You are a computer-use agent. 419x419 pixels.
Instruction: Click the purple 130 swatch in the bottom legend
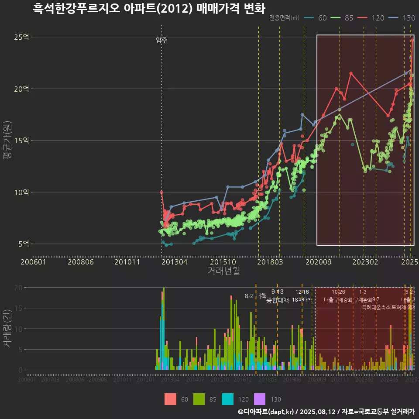pos(259,399)
